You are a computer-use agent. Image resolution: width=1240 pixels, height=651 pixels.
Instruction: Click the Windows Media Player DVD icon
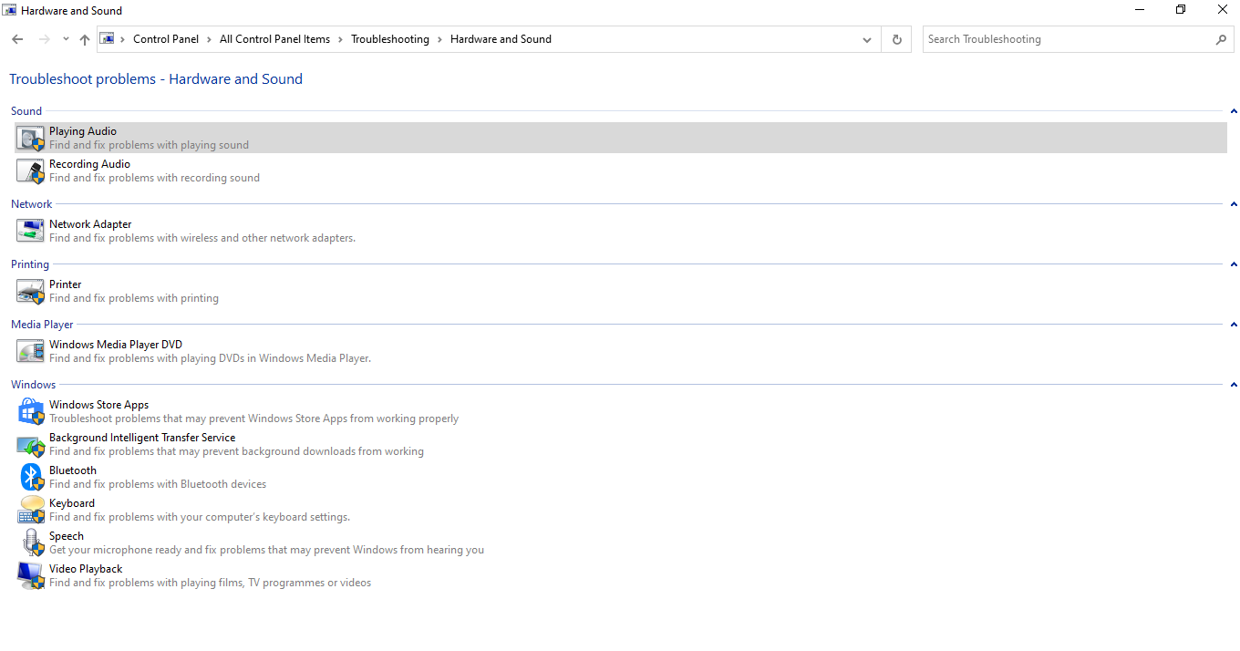tap(31, 352)
